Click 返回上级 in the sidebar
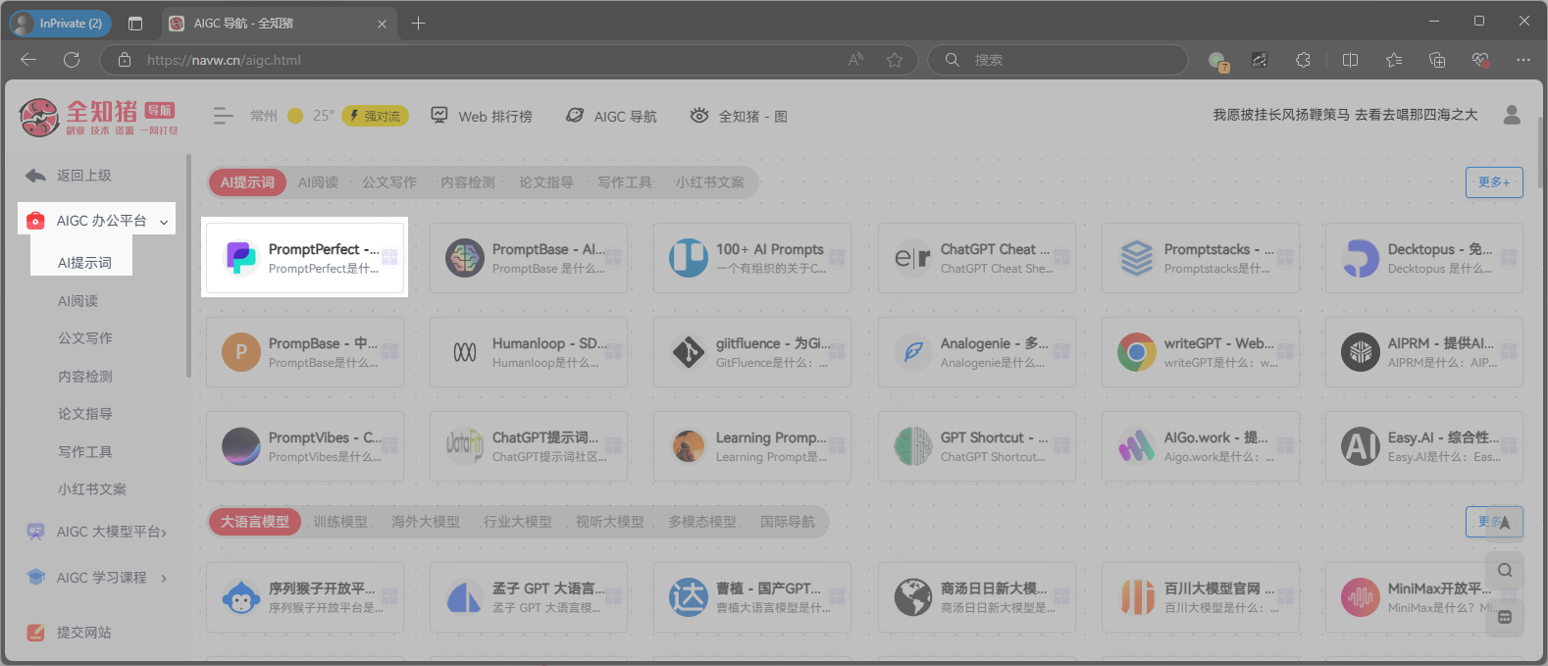 click(x=69, y=176)
